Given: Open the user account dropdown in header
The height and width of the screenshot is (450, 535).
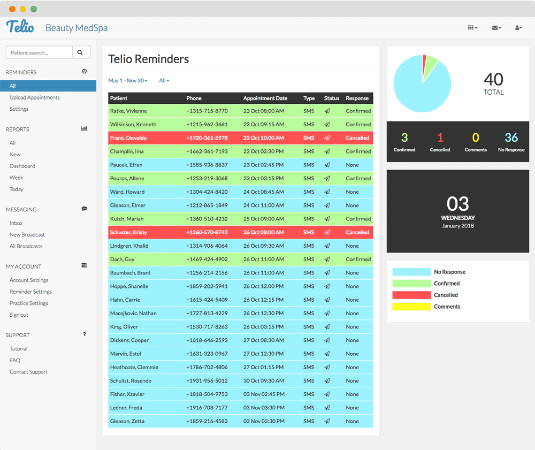Looking at the screenshot, I should pos(518,28).
